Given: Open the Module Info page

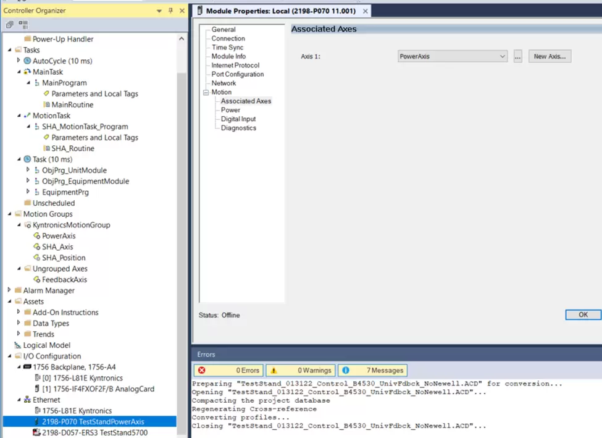Looking at the screenshot, I should click(x=228, y=56).
